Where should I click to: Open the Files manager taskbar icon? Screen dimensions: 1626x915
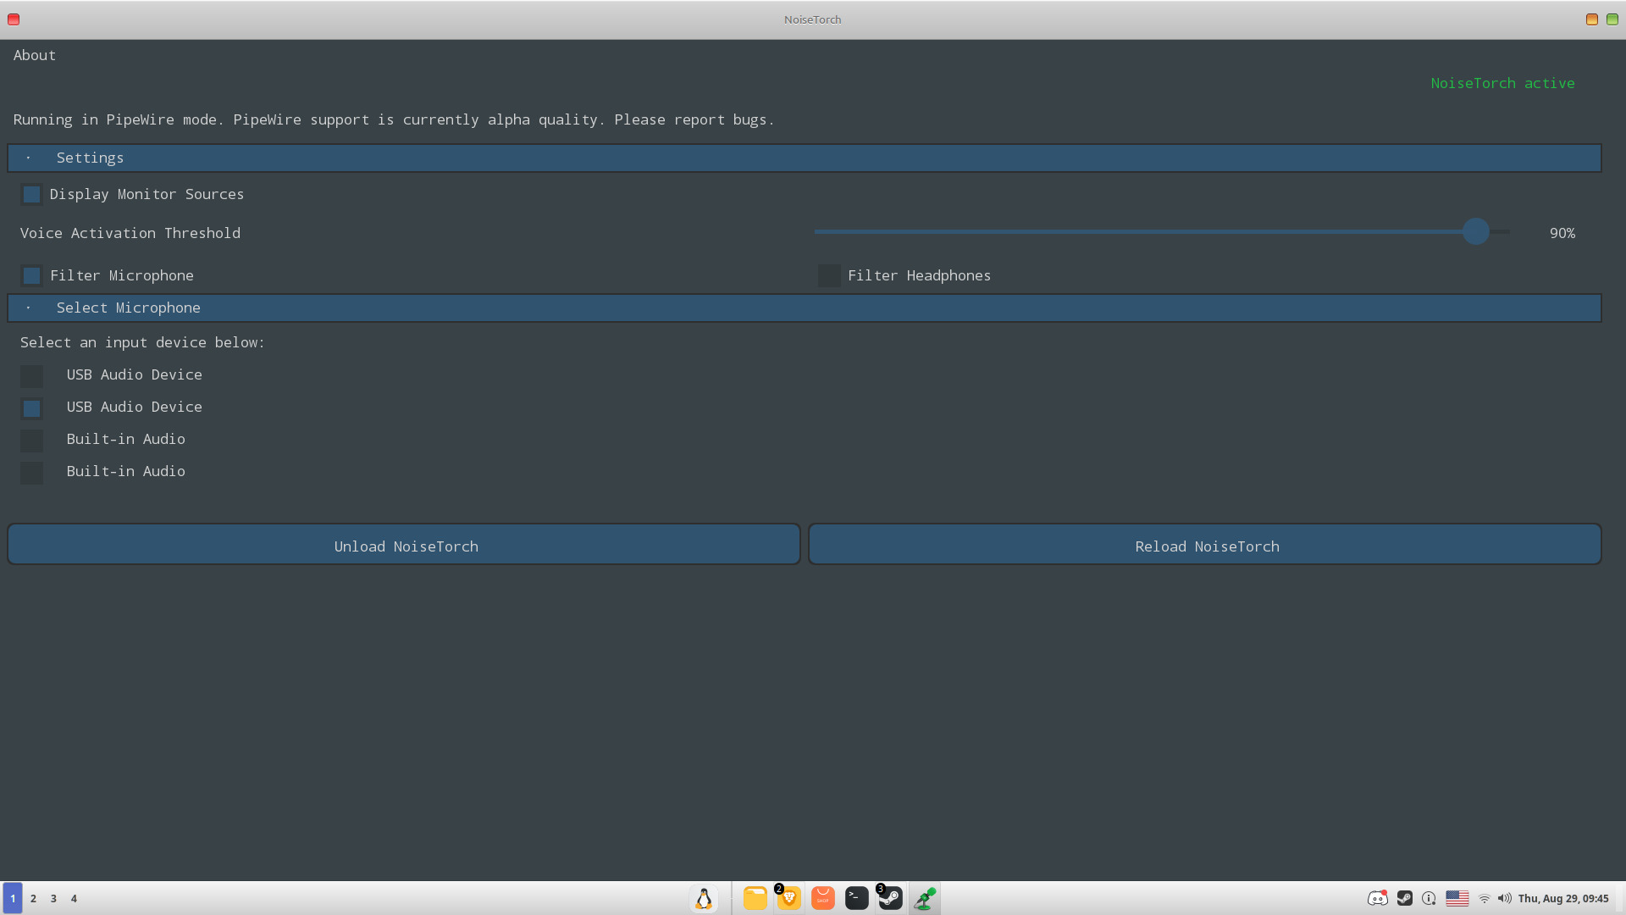[x=755, y=898]
